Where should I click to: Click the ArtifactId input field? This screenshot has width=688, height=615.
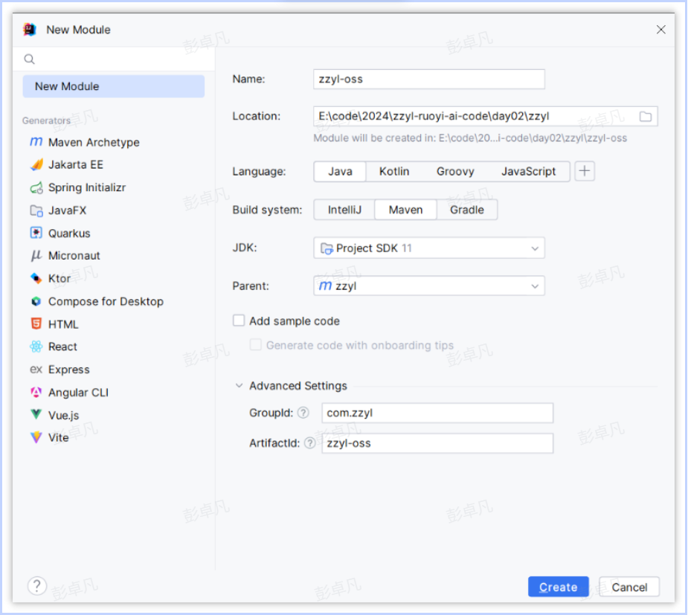click(x=437, y=443)
